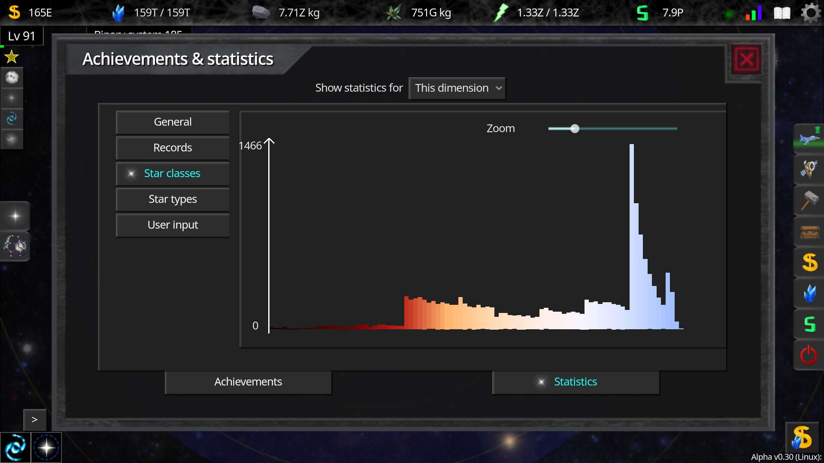The image size is (824, 463).
Task: Open the satellite probe icon on right
Action: pyautogui.click(x=809, y=169)
